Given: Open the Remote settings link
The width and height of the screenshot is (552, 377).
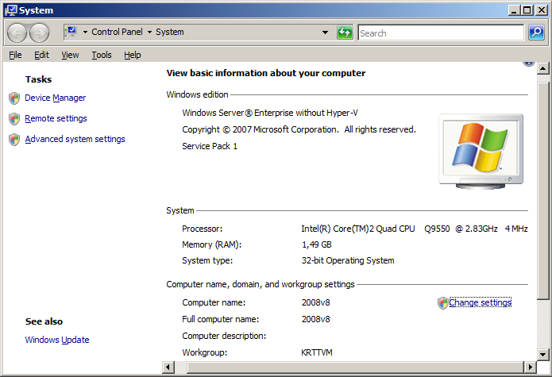Looking at the screenshot, I should [56, 118].
